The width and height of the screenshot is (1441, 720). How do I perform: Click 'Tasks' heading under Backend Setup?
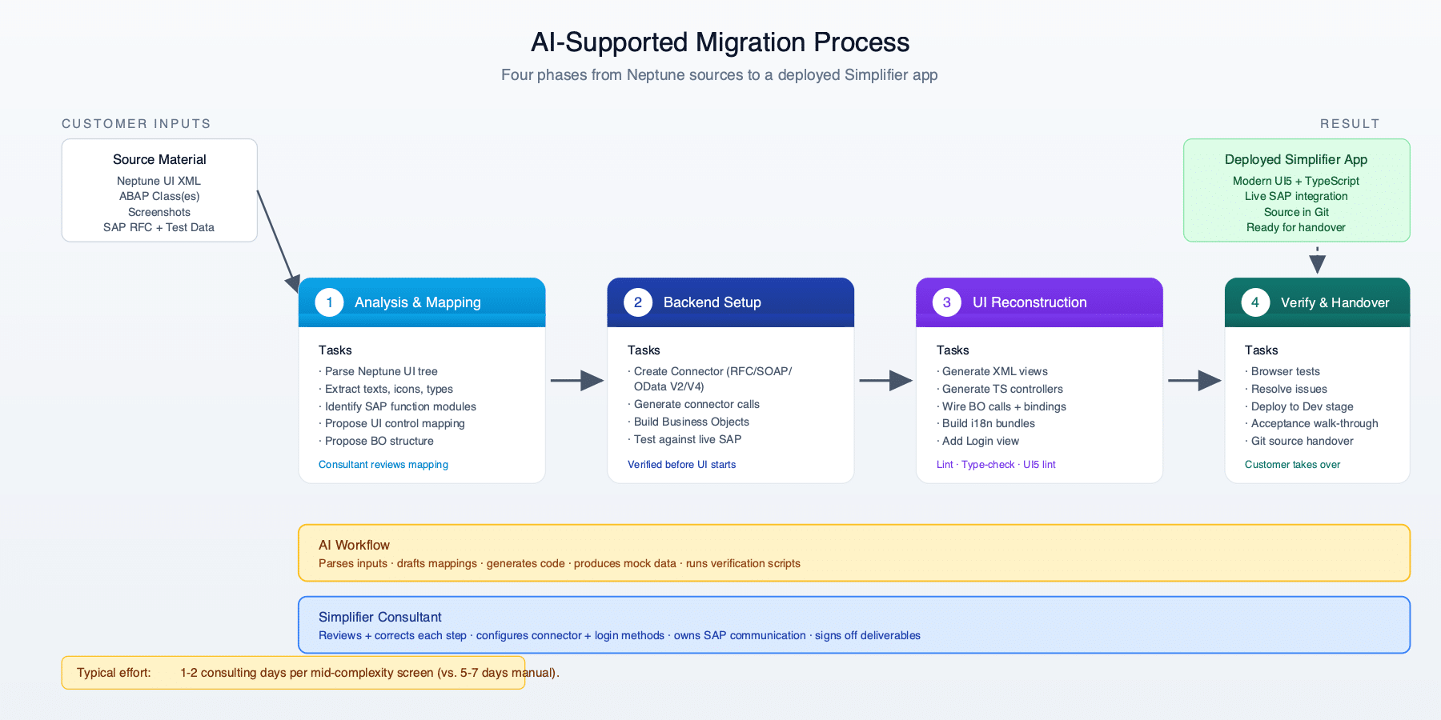click(x=644, y=350)
